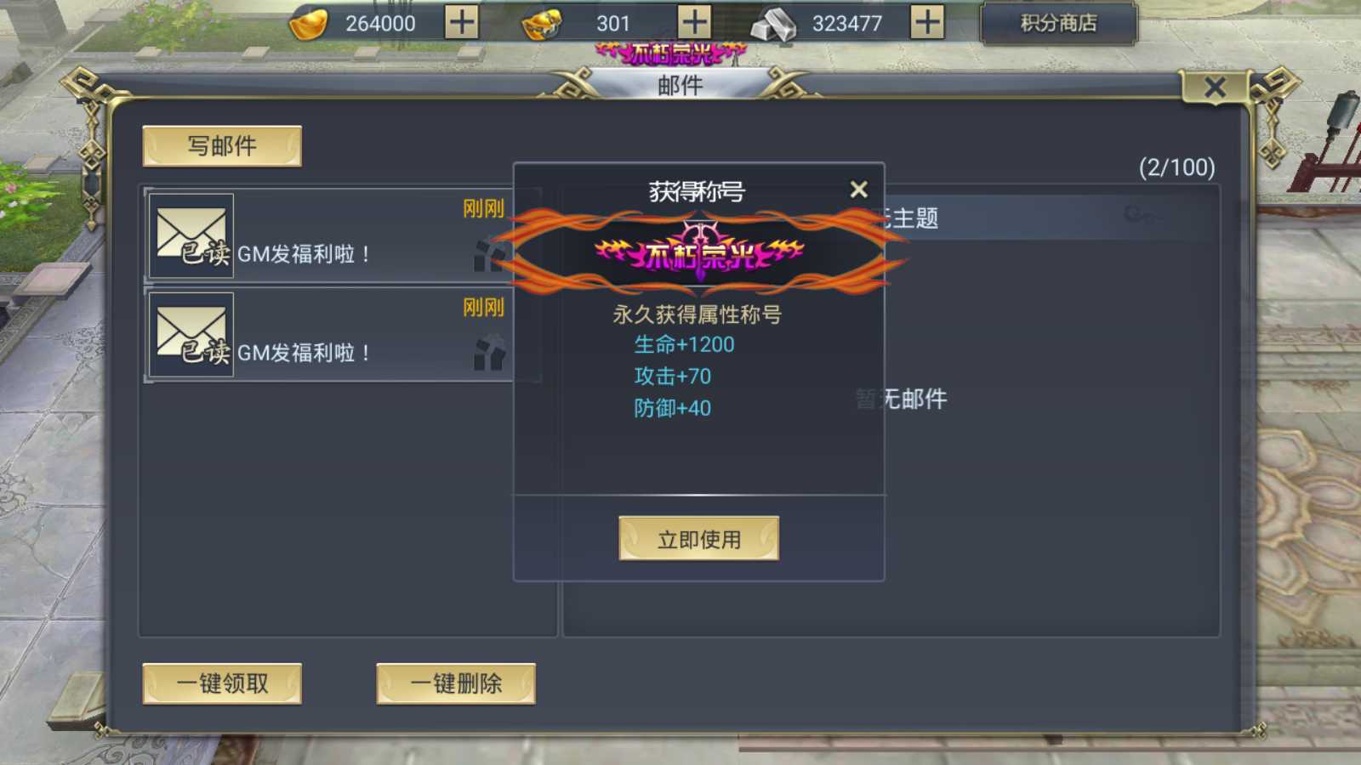The width and height of the screenshot is (1361, 765).
Task: Close the 邮件 mail window
Action: [x=1215, y=87]
